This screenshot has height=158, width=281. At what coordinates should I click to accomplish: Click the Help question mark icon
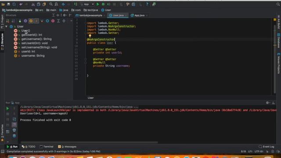coord(147,4)
